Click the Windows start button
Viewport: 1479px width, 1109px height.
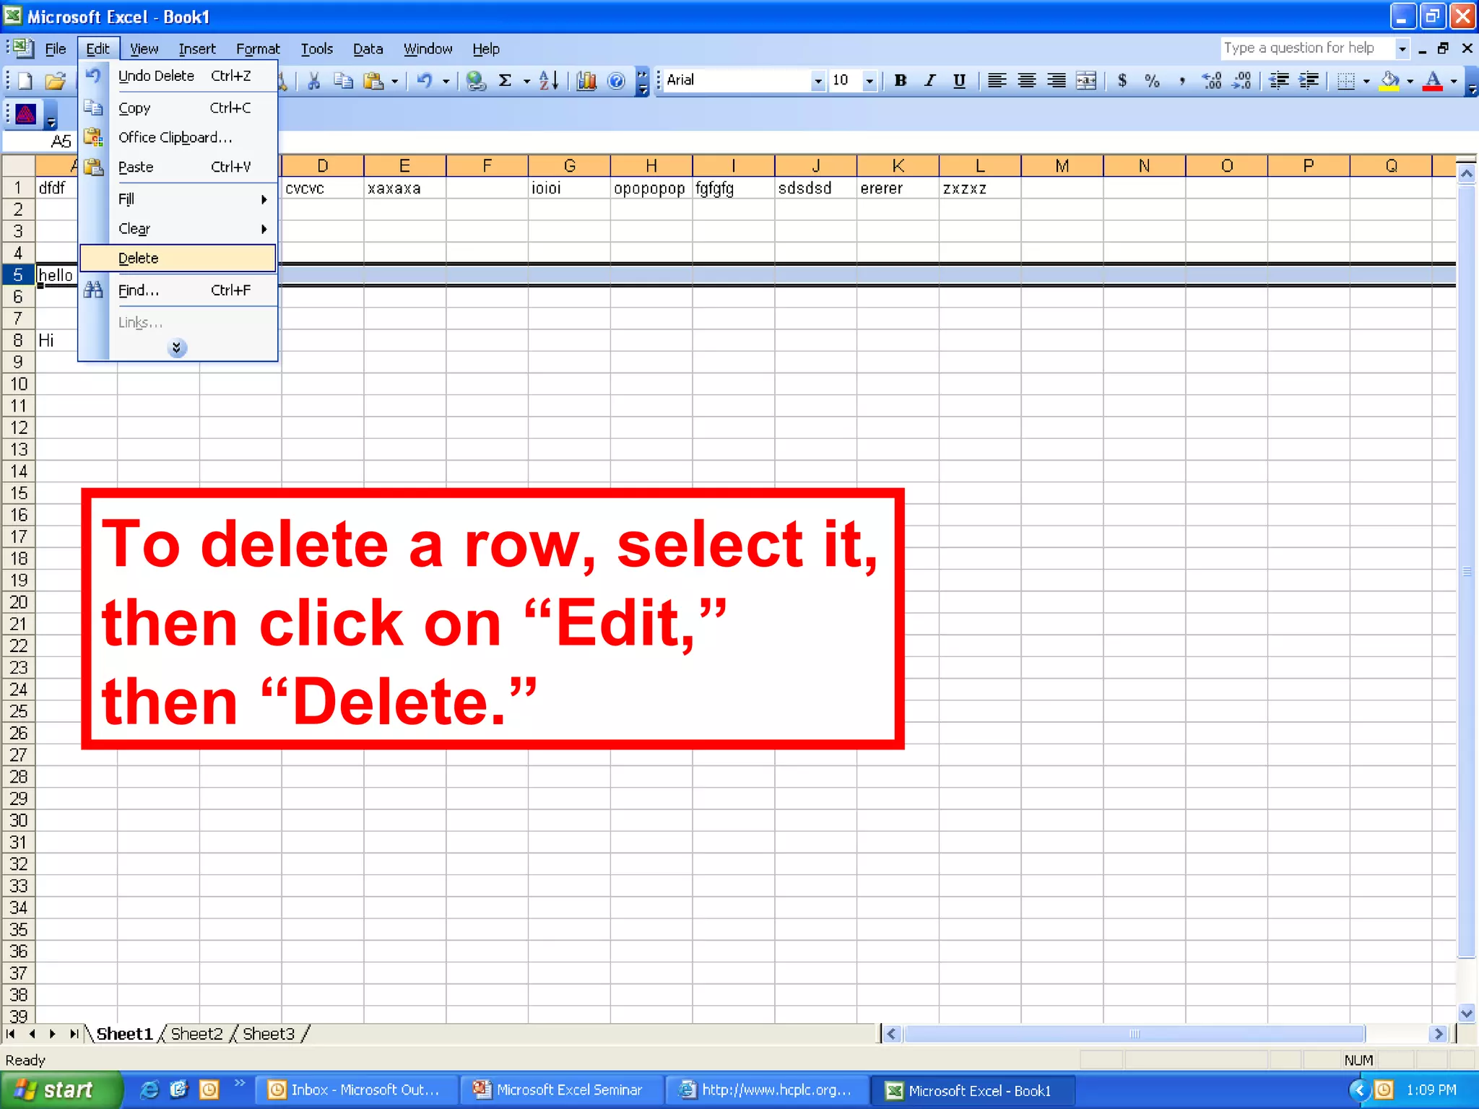61,1090
